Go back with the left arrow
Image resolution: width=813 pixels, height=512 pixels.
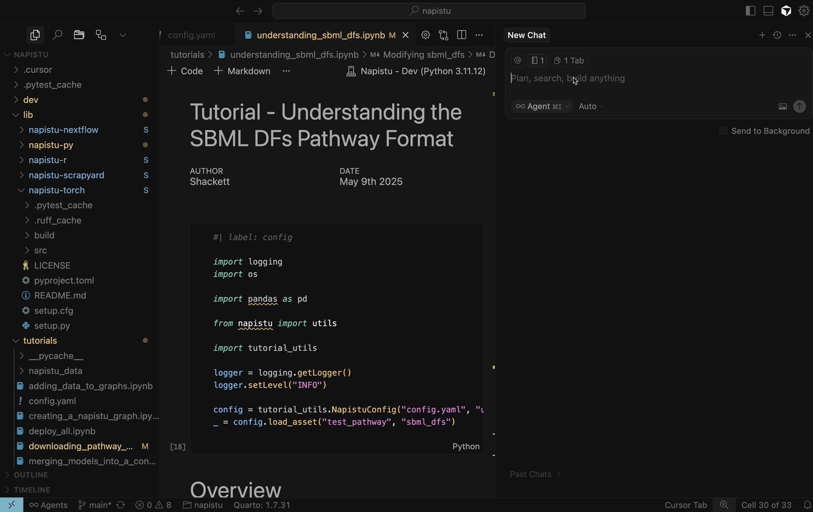tap(239, 11)
